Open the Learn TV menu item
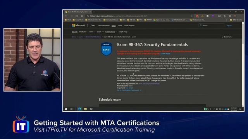248x139 pixels. point(100,32)
